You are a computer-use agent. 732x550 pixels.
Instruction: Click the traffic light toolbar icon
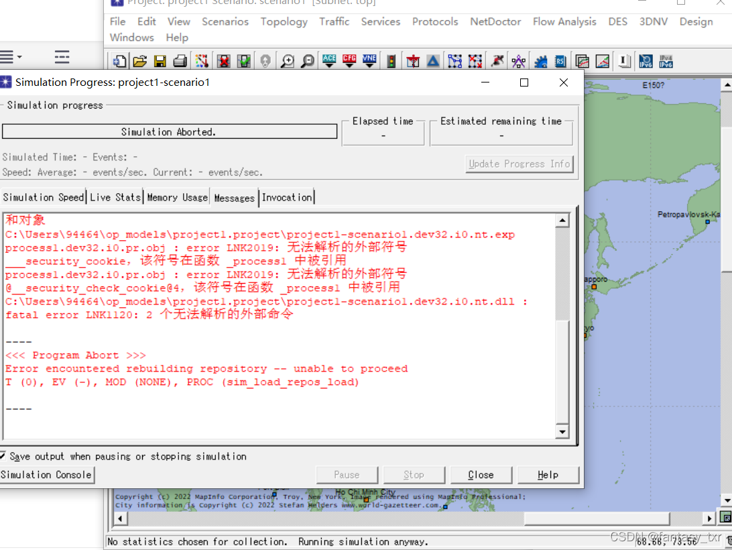click(x=391, y=61)
